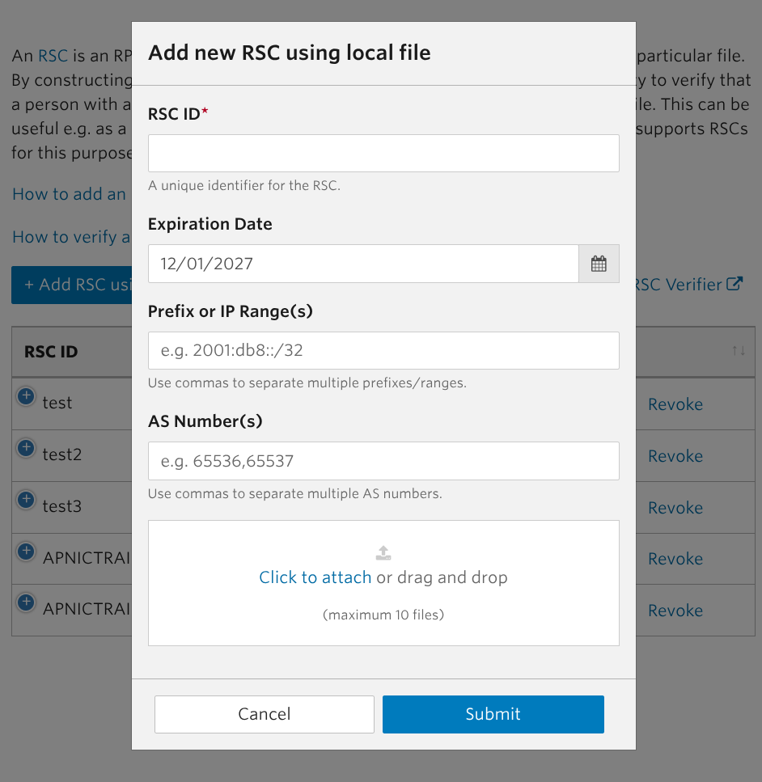762x782 pixels.
Task: Click the upload icon in the attach area
Action: (x=383, y=553)
